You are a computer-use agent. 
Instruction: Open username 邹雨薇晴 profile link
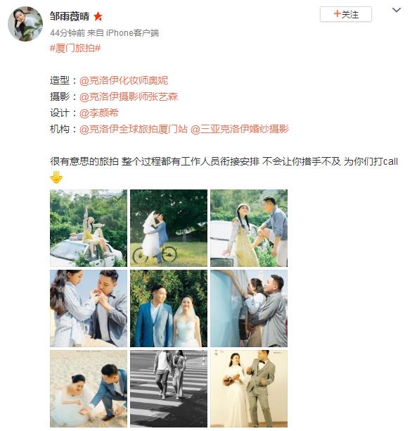click(70, 16)
